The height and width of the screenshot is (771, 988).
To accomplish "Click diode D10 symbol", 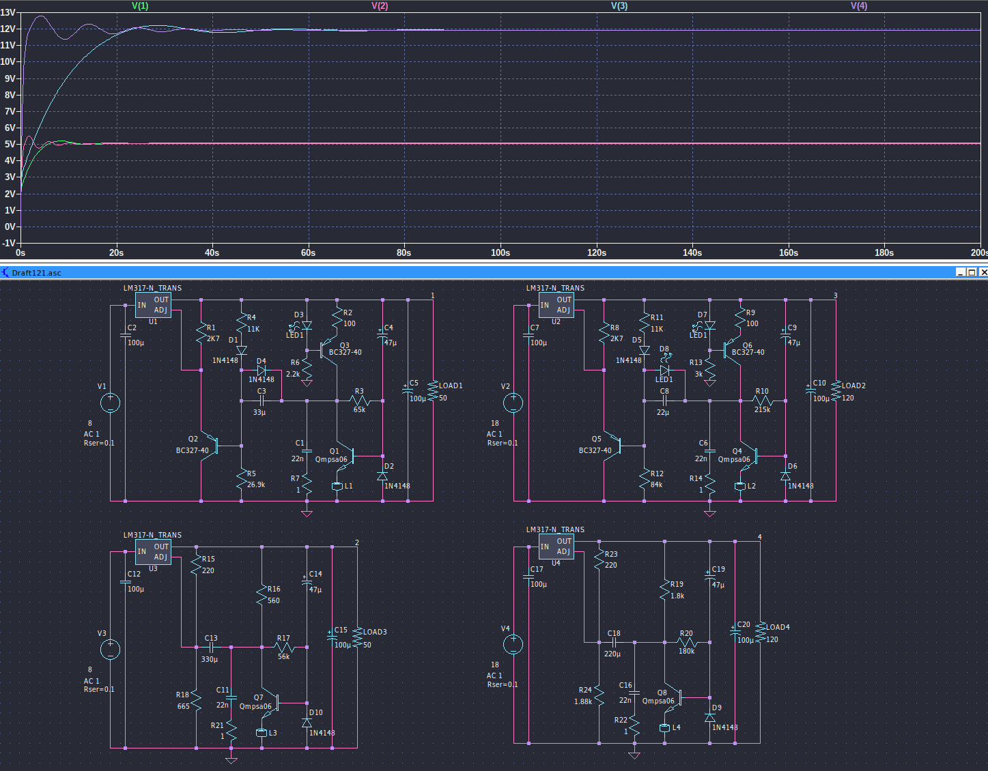I will 307,722.
